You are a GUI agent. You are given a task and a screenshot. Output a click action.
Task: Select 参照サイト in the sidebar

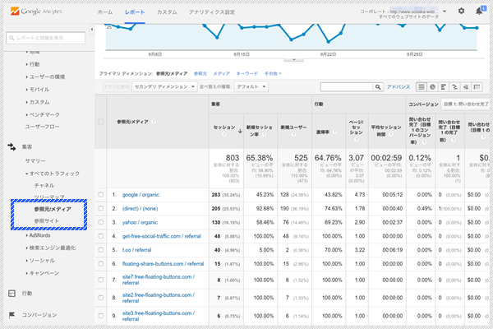47,221
